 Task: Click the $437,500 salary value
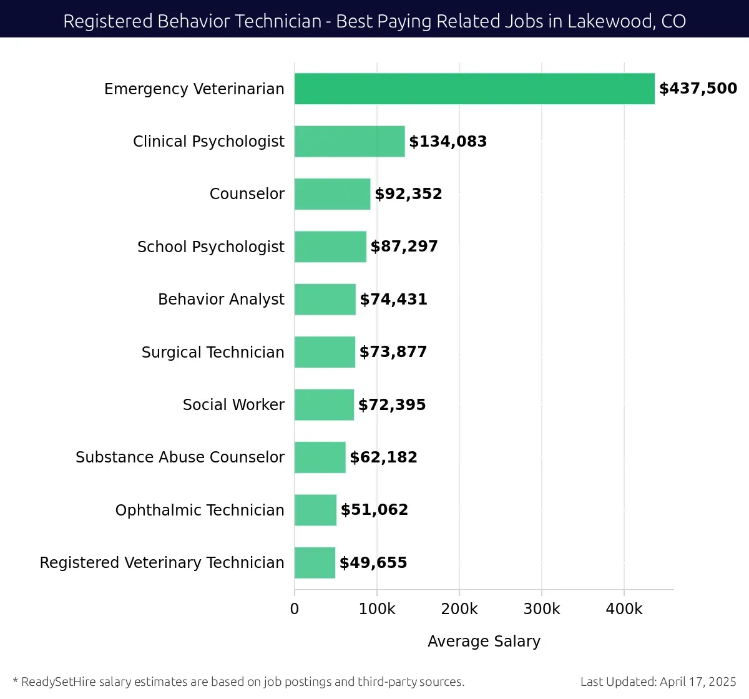698,89
